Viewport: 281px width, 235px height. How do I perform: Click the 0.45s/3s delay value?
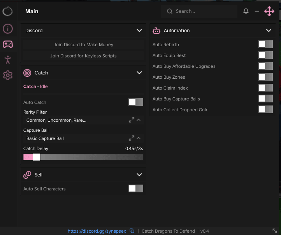click(134, 149)
